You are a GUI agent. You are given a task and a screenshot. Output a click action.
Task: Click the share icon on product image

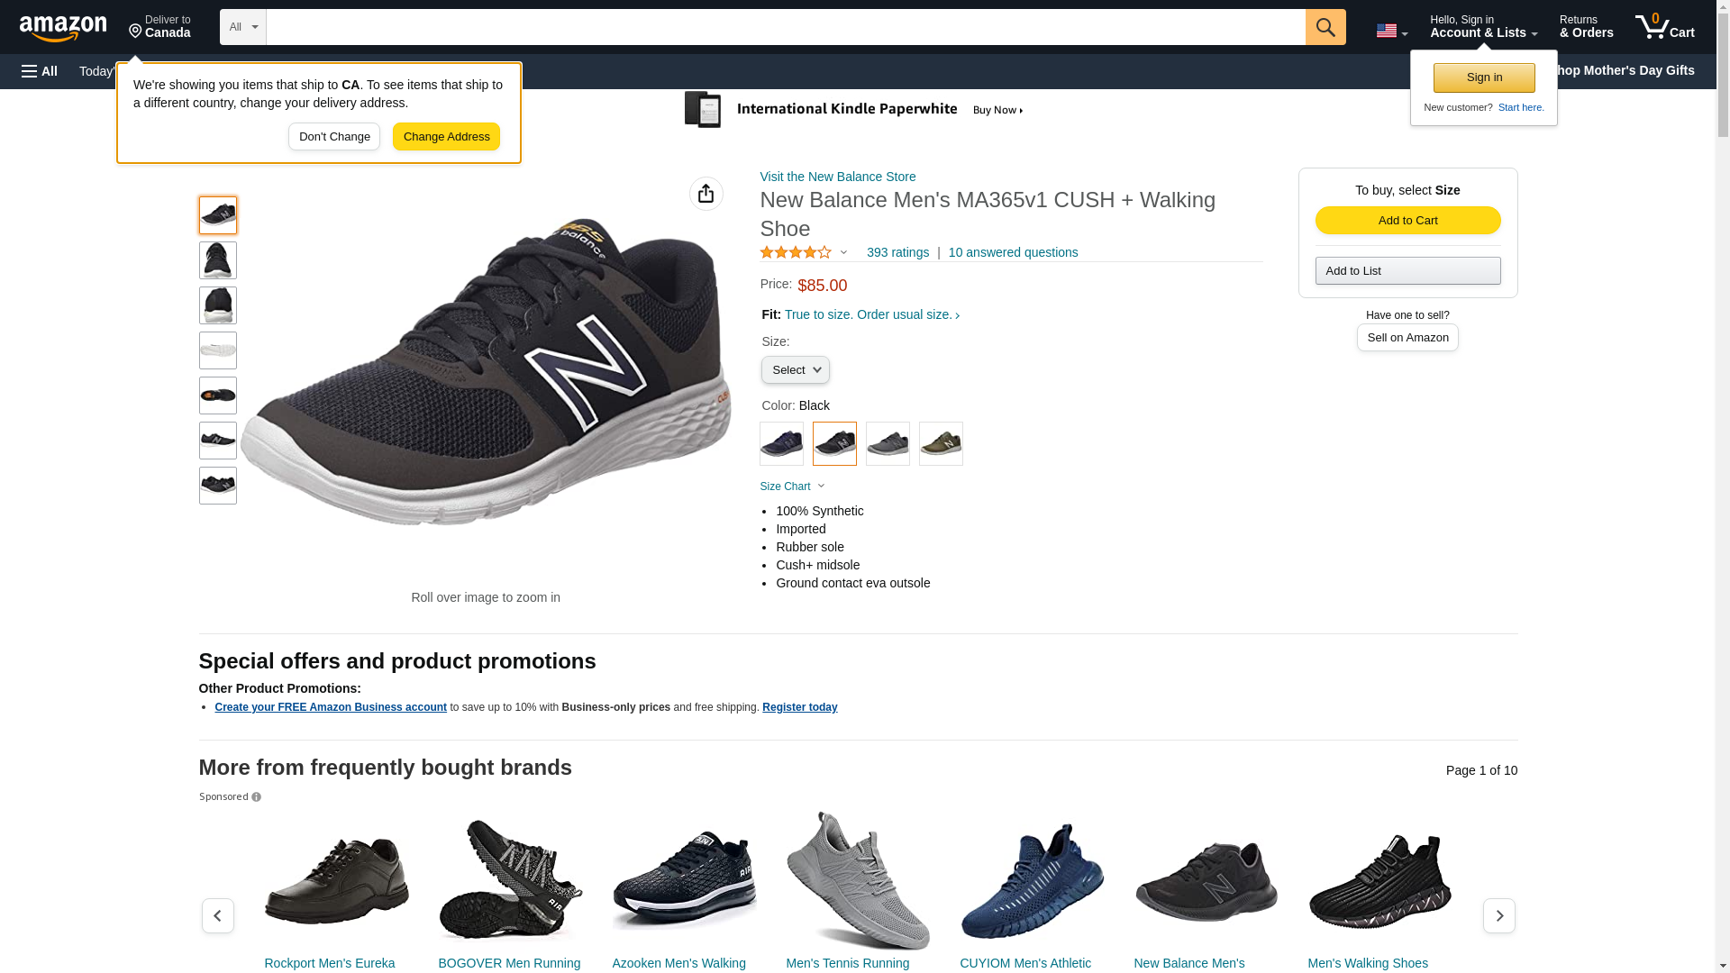706,194
